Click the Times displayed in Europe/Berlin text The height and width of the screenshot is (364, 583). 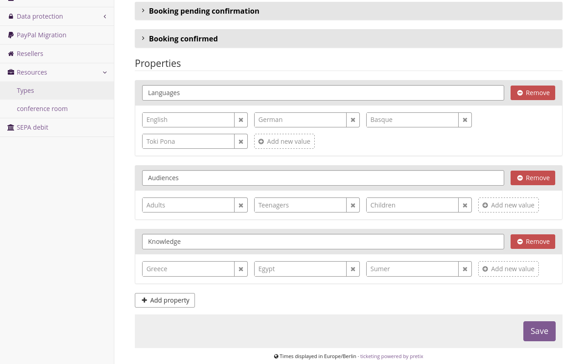point(318,356)
